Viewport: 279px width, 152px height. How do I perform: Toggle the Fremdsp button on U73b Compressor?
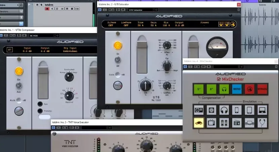pos(40,111)
